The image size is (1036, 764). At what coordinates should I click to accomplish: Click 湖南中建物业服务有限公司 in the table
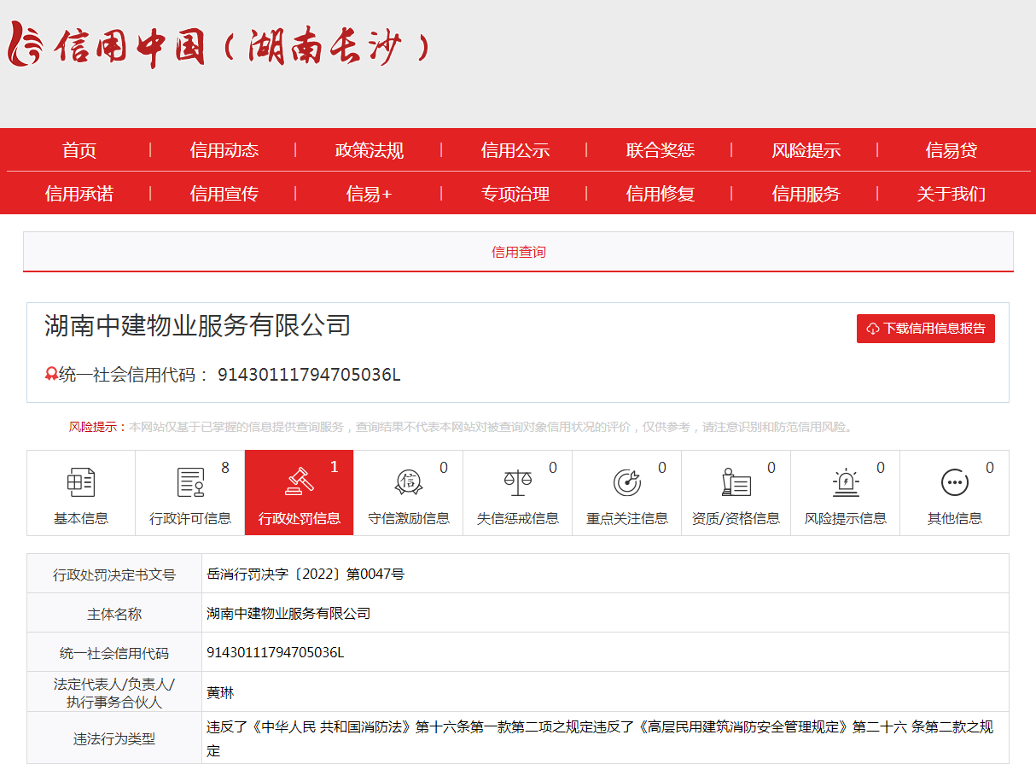288,613
